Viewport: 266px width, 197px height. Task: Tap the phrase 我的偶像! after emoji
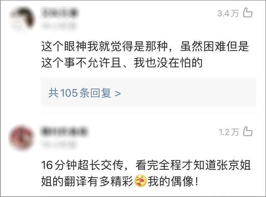(173, 181)
